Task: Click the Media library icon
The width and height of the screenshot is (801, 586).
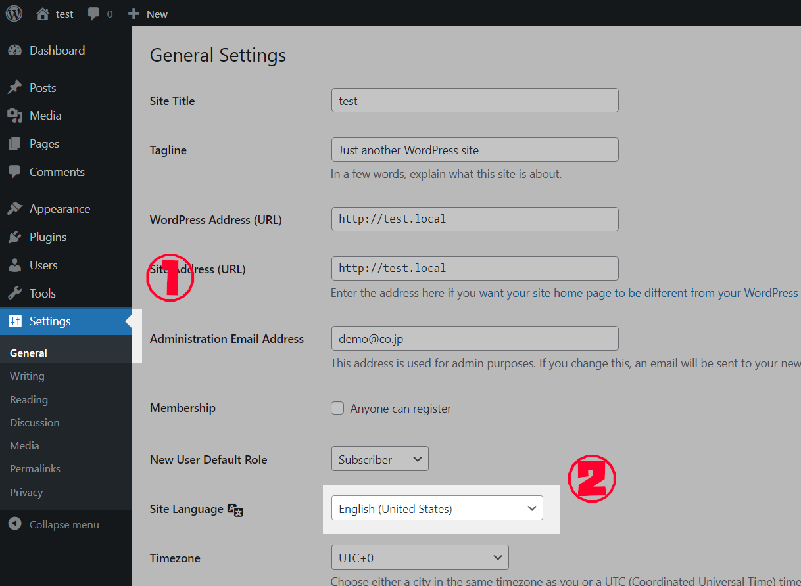Action: [14, 116]
